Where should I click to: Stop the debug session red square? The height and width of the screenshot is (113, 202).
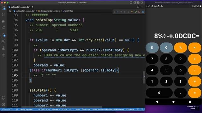coord(139,12)
